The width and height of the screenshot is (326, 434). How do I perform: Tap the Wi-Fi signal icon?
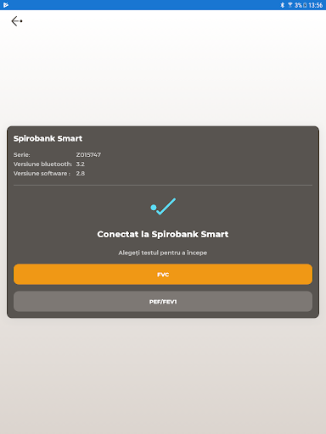(x=290, y=5)
